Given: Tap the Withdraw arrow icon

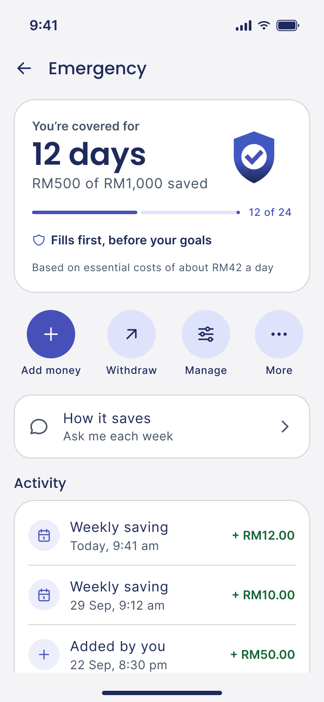Looking at the screenshot, I should [x=131, y=334].
